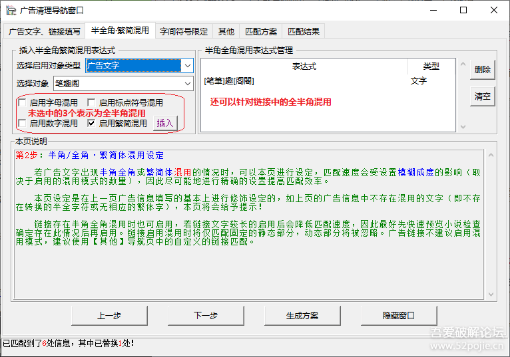Click 隐藏窗口 button
The image size is (510, 357).
pyautogui.click(x=399, y=315)
